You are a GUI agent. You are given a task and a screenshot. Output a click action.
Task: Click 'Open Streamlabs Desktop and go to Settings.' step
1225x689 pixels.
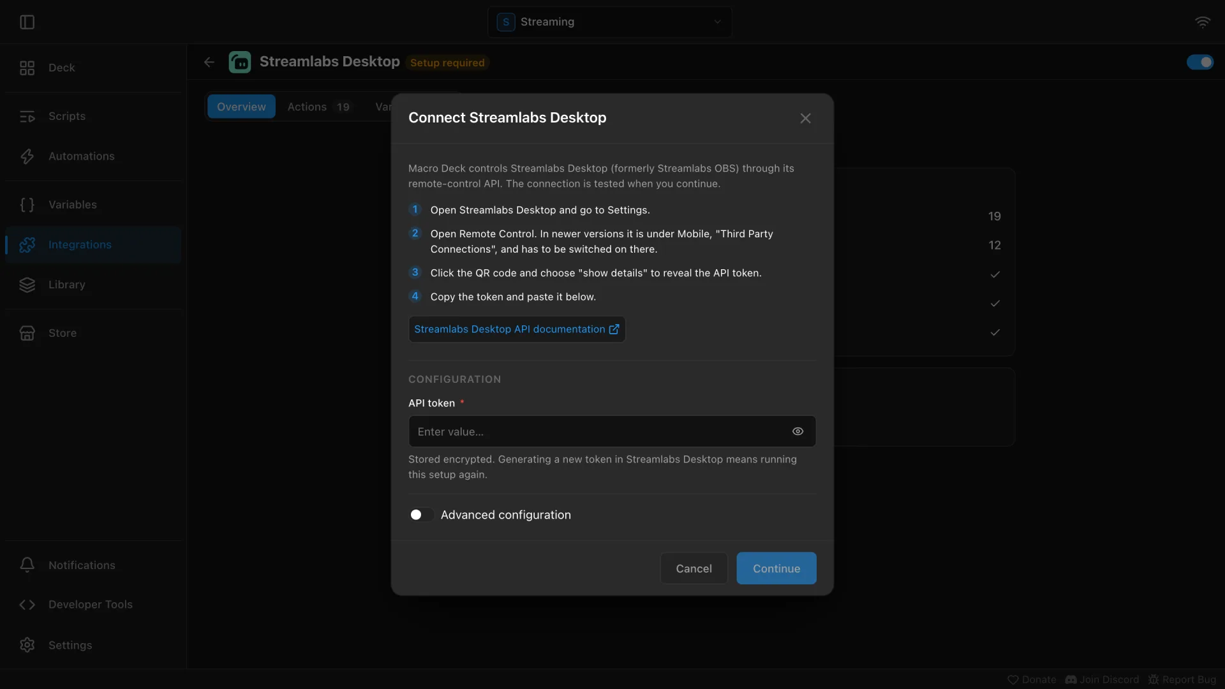click(x=540, y=210)
